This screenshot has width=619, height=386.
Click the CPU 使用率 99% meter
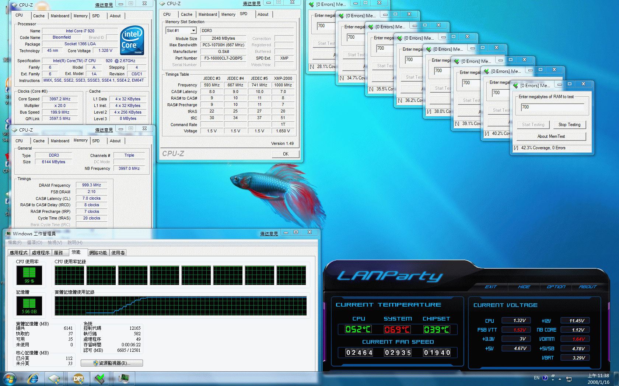click(x=29, y=275)
